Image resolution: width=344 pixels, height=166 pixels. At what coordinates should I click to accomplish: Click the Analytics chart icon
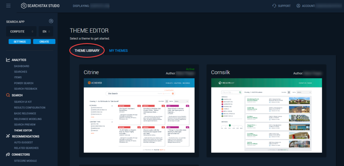pyautogui.click(x=8, y=60)
